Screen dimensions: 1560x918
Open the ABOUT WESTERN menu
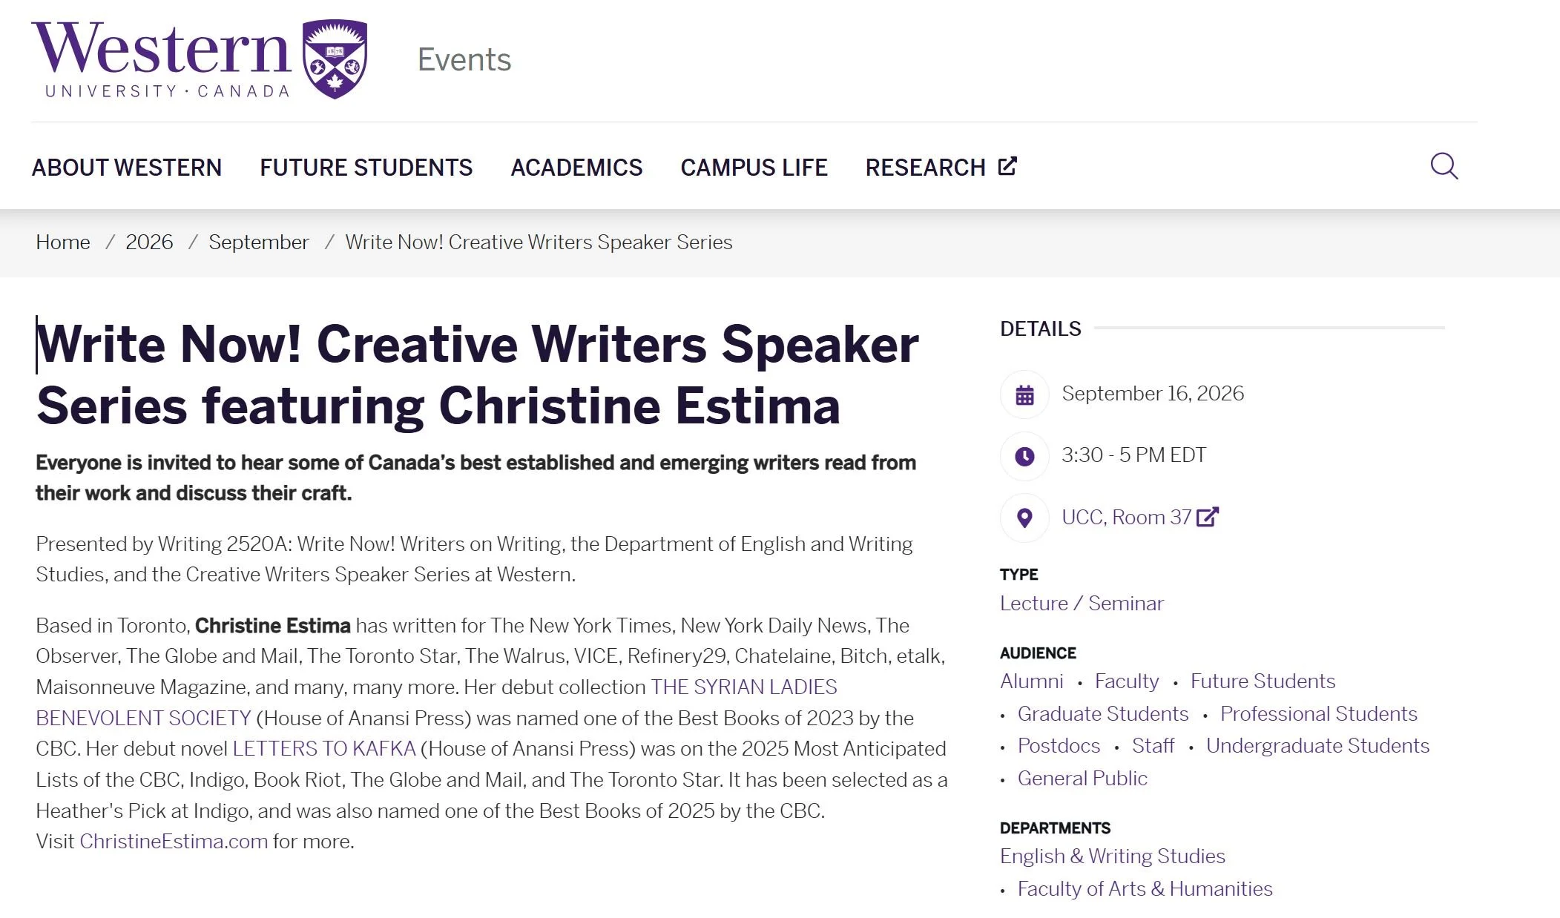point(127,168)
